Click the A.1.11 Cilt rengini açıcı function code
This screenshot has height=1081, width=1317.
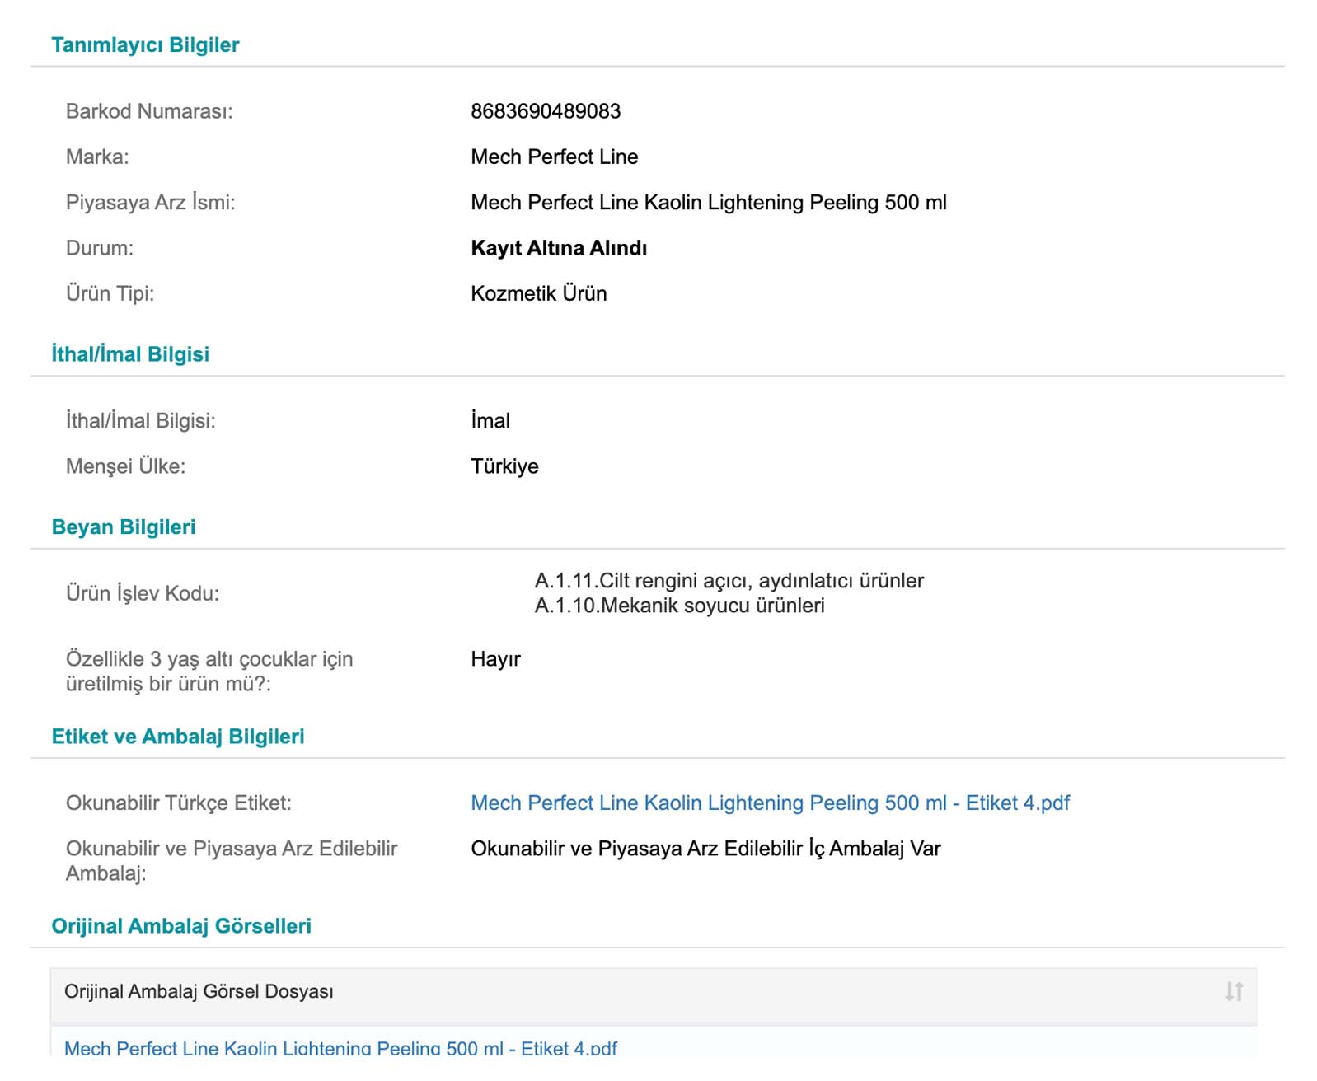point(729,581)
